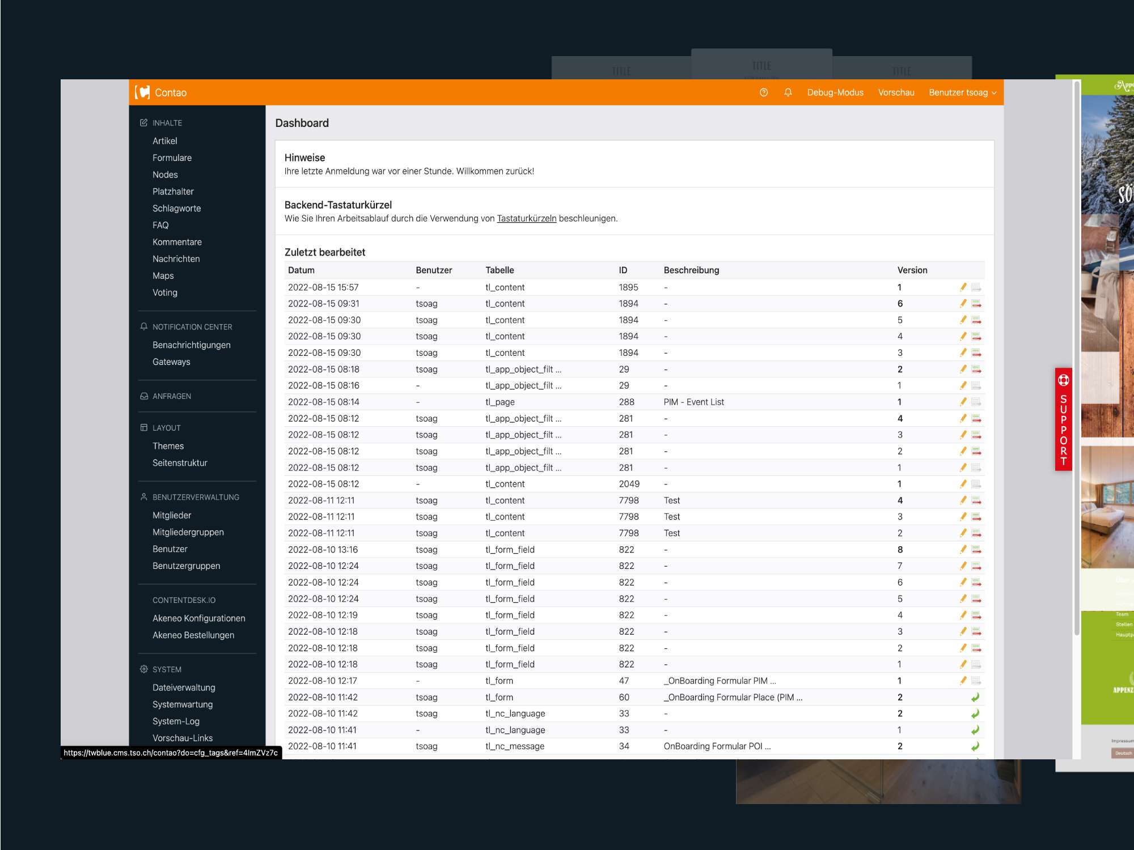This screenshot has height=850, width=1134.
Task: Click the help question mark icon in header
Action: [x=764, y=92]
